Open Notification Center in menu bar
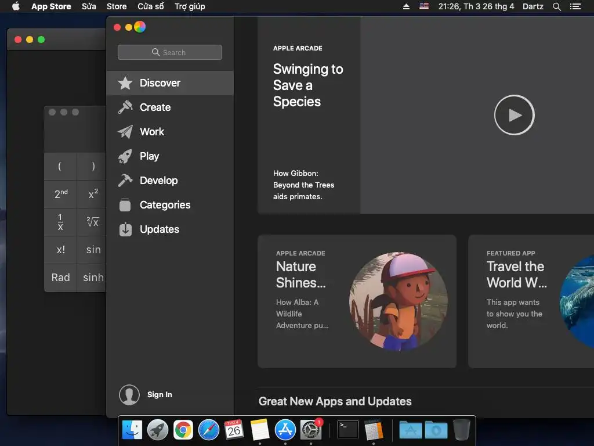 [x=575, y=6]
